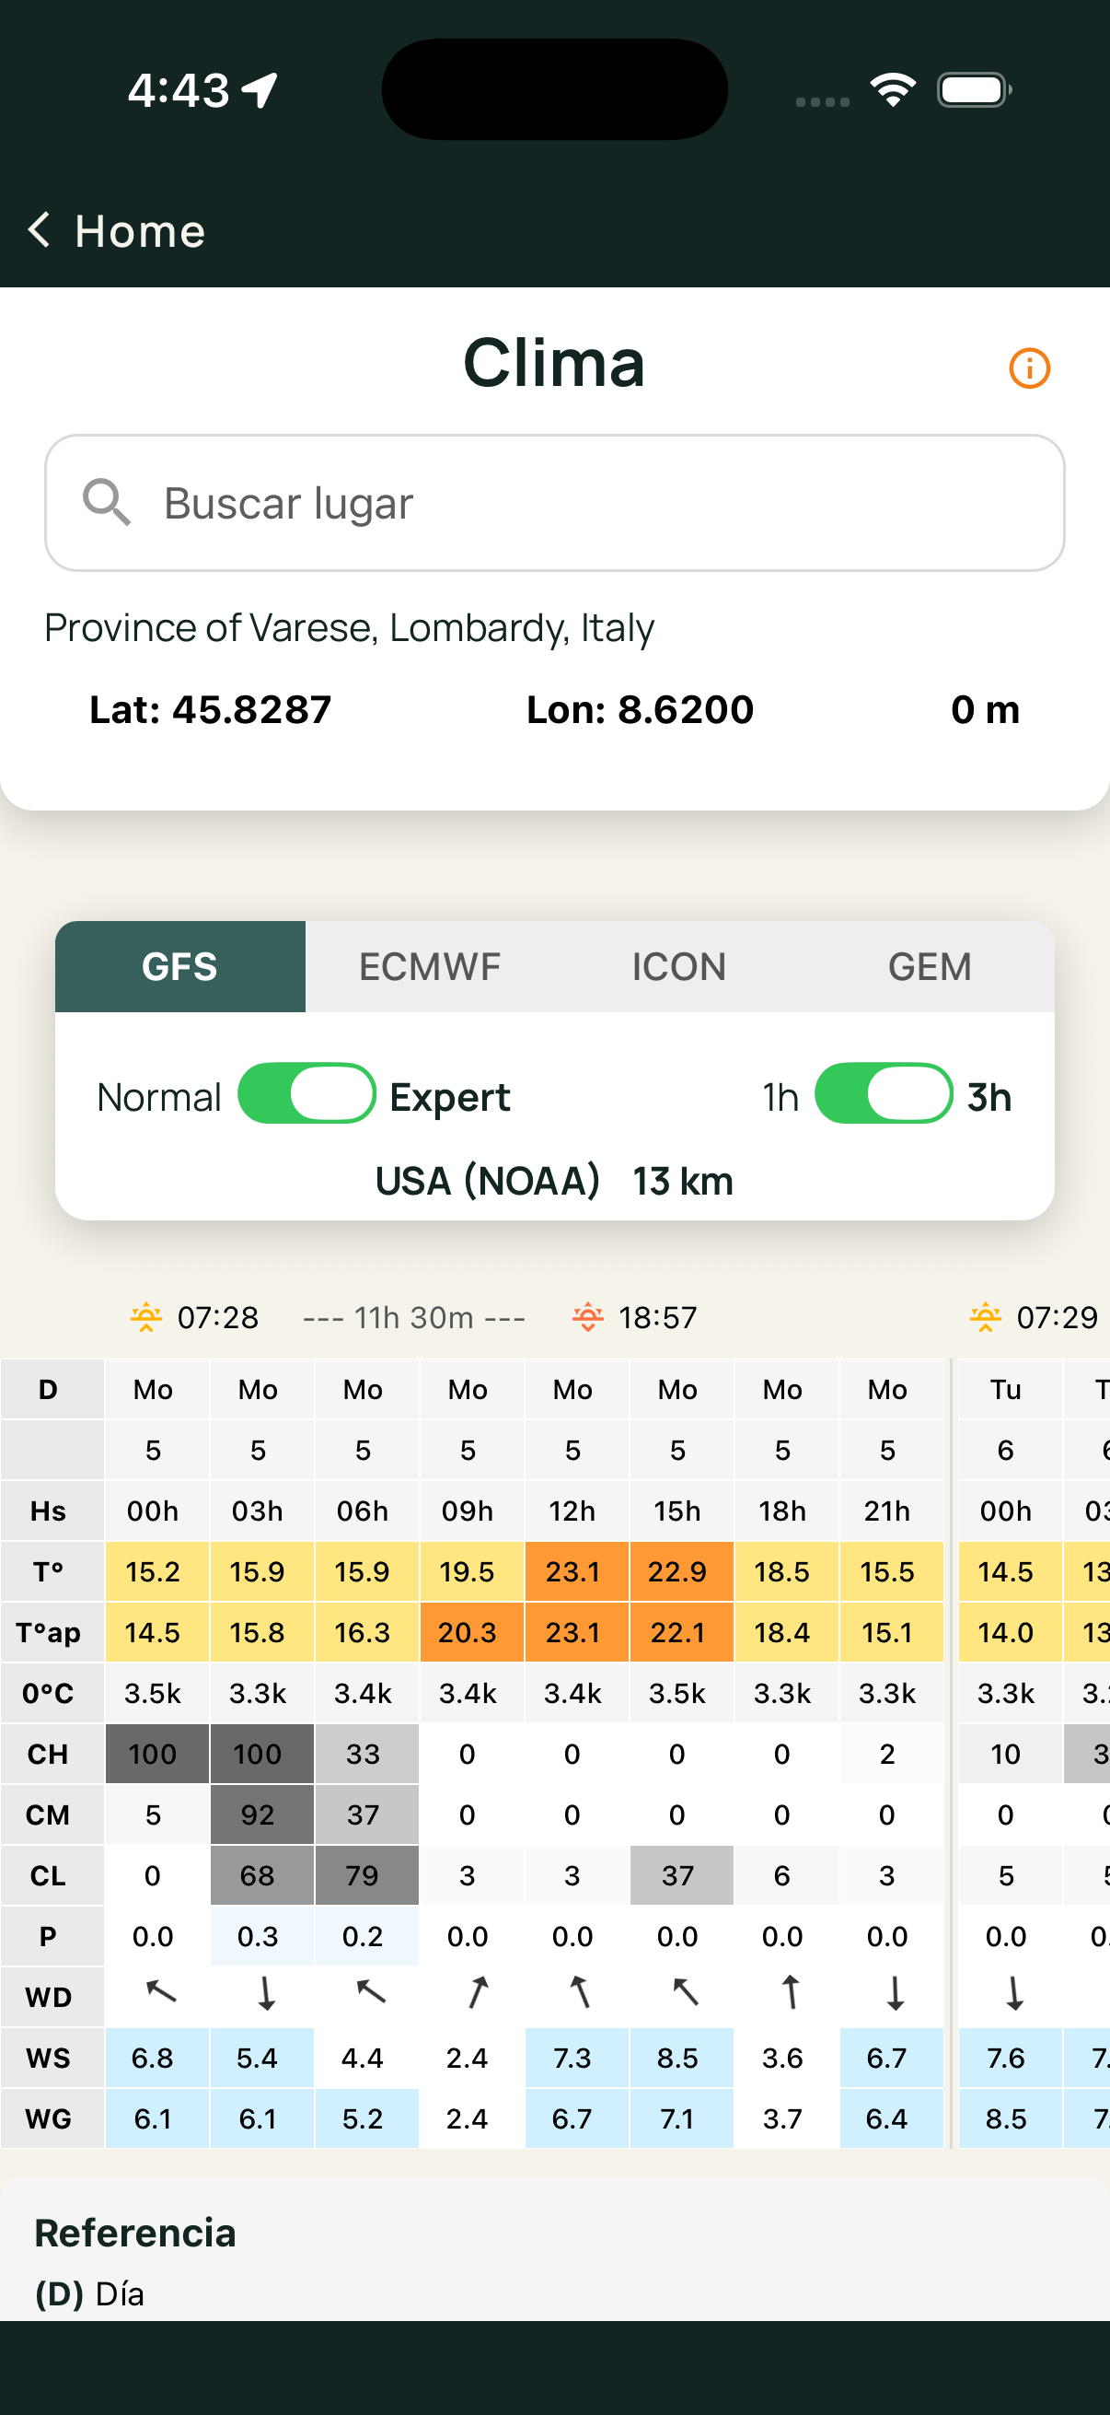The image size is (1110, 2415).
Task: Tap the battery status icon
Action: [x=974, y=90]
